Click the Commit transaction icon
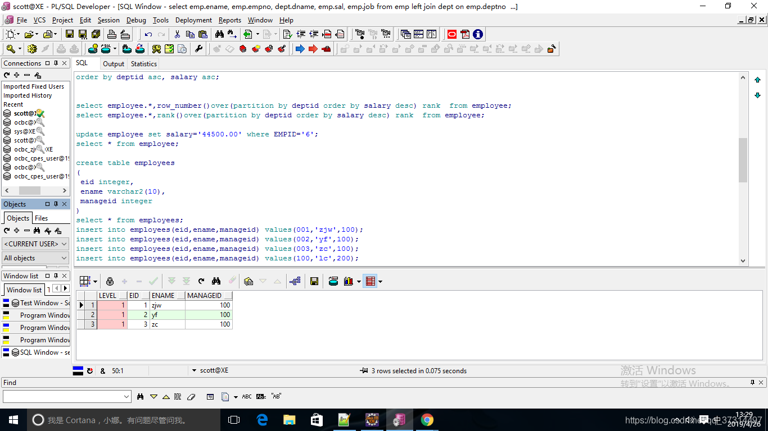 (x=61, y=49)
